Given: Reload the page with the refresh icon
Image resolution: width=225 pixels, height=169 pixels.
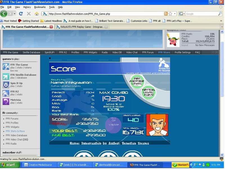Looking at the screenshot, I should click(21, 14).
